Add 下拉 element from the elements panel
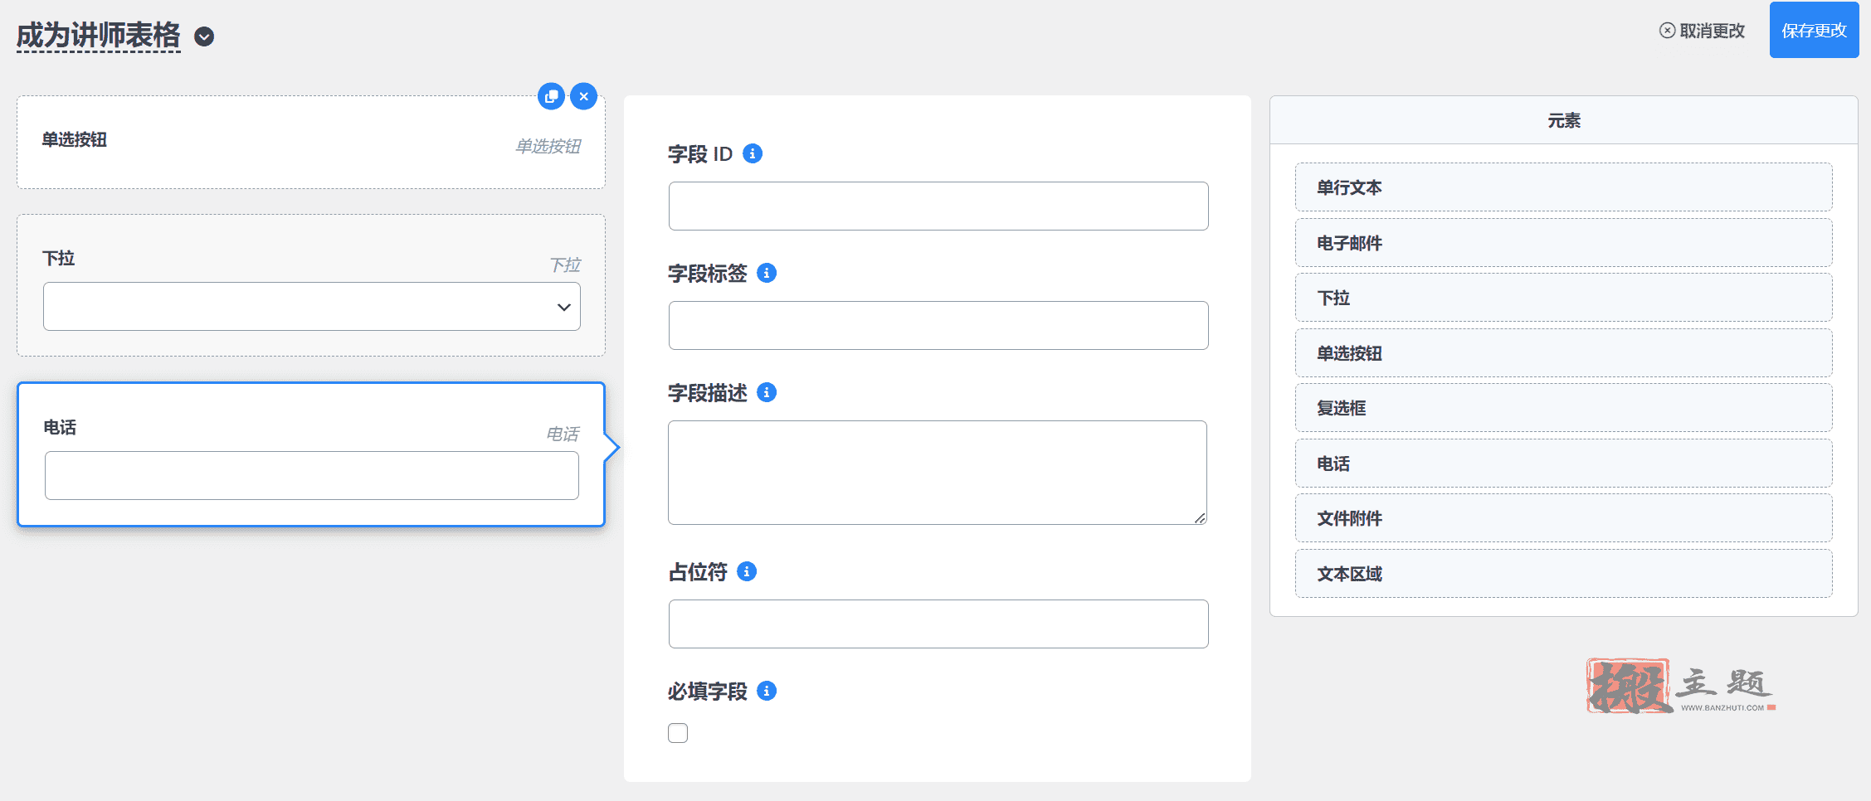The height and width of the screenshot is (801, 1871). [x=1564, y=298]
